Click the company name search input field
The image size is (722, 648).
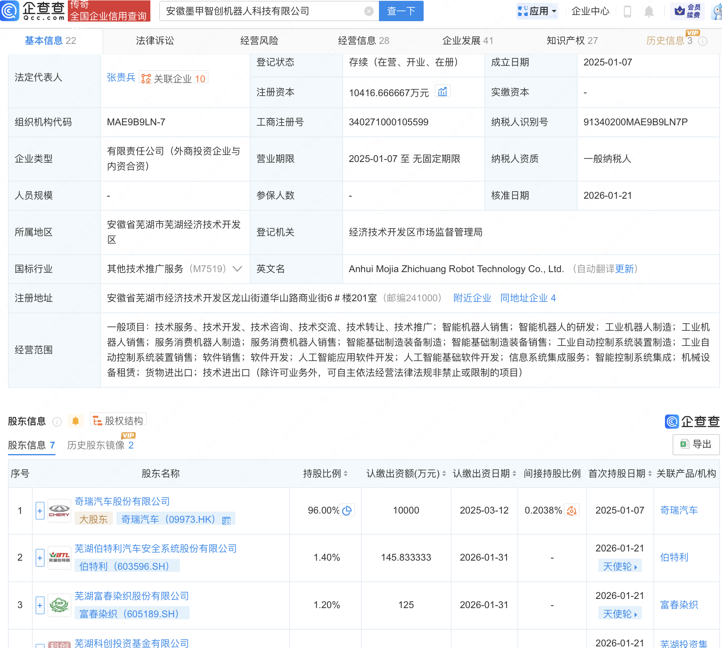click(x=267, y=11)
